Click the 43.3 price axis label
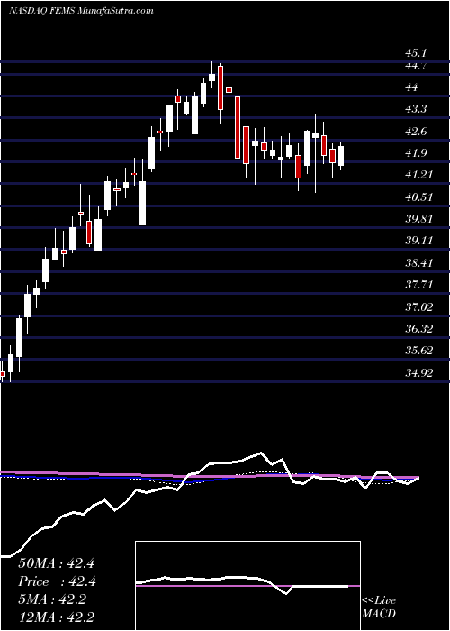 tap(416, 109)
